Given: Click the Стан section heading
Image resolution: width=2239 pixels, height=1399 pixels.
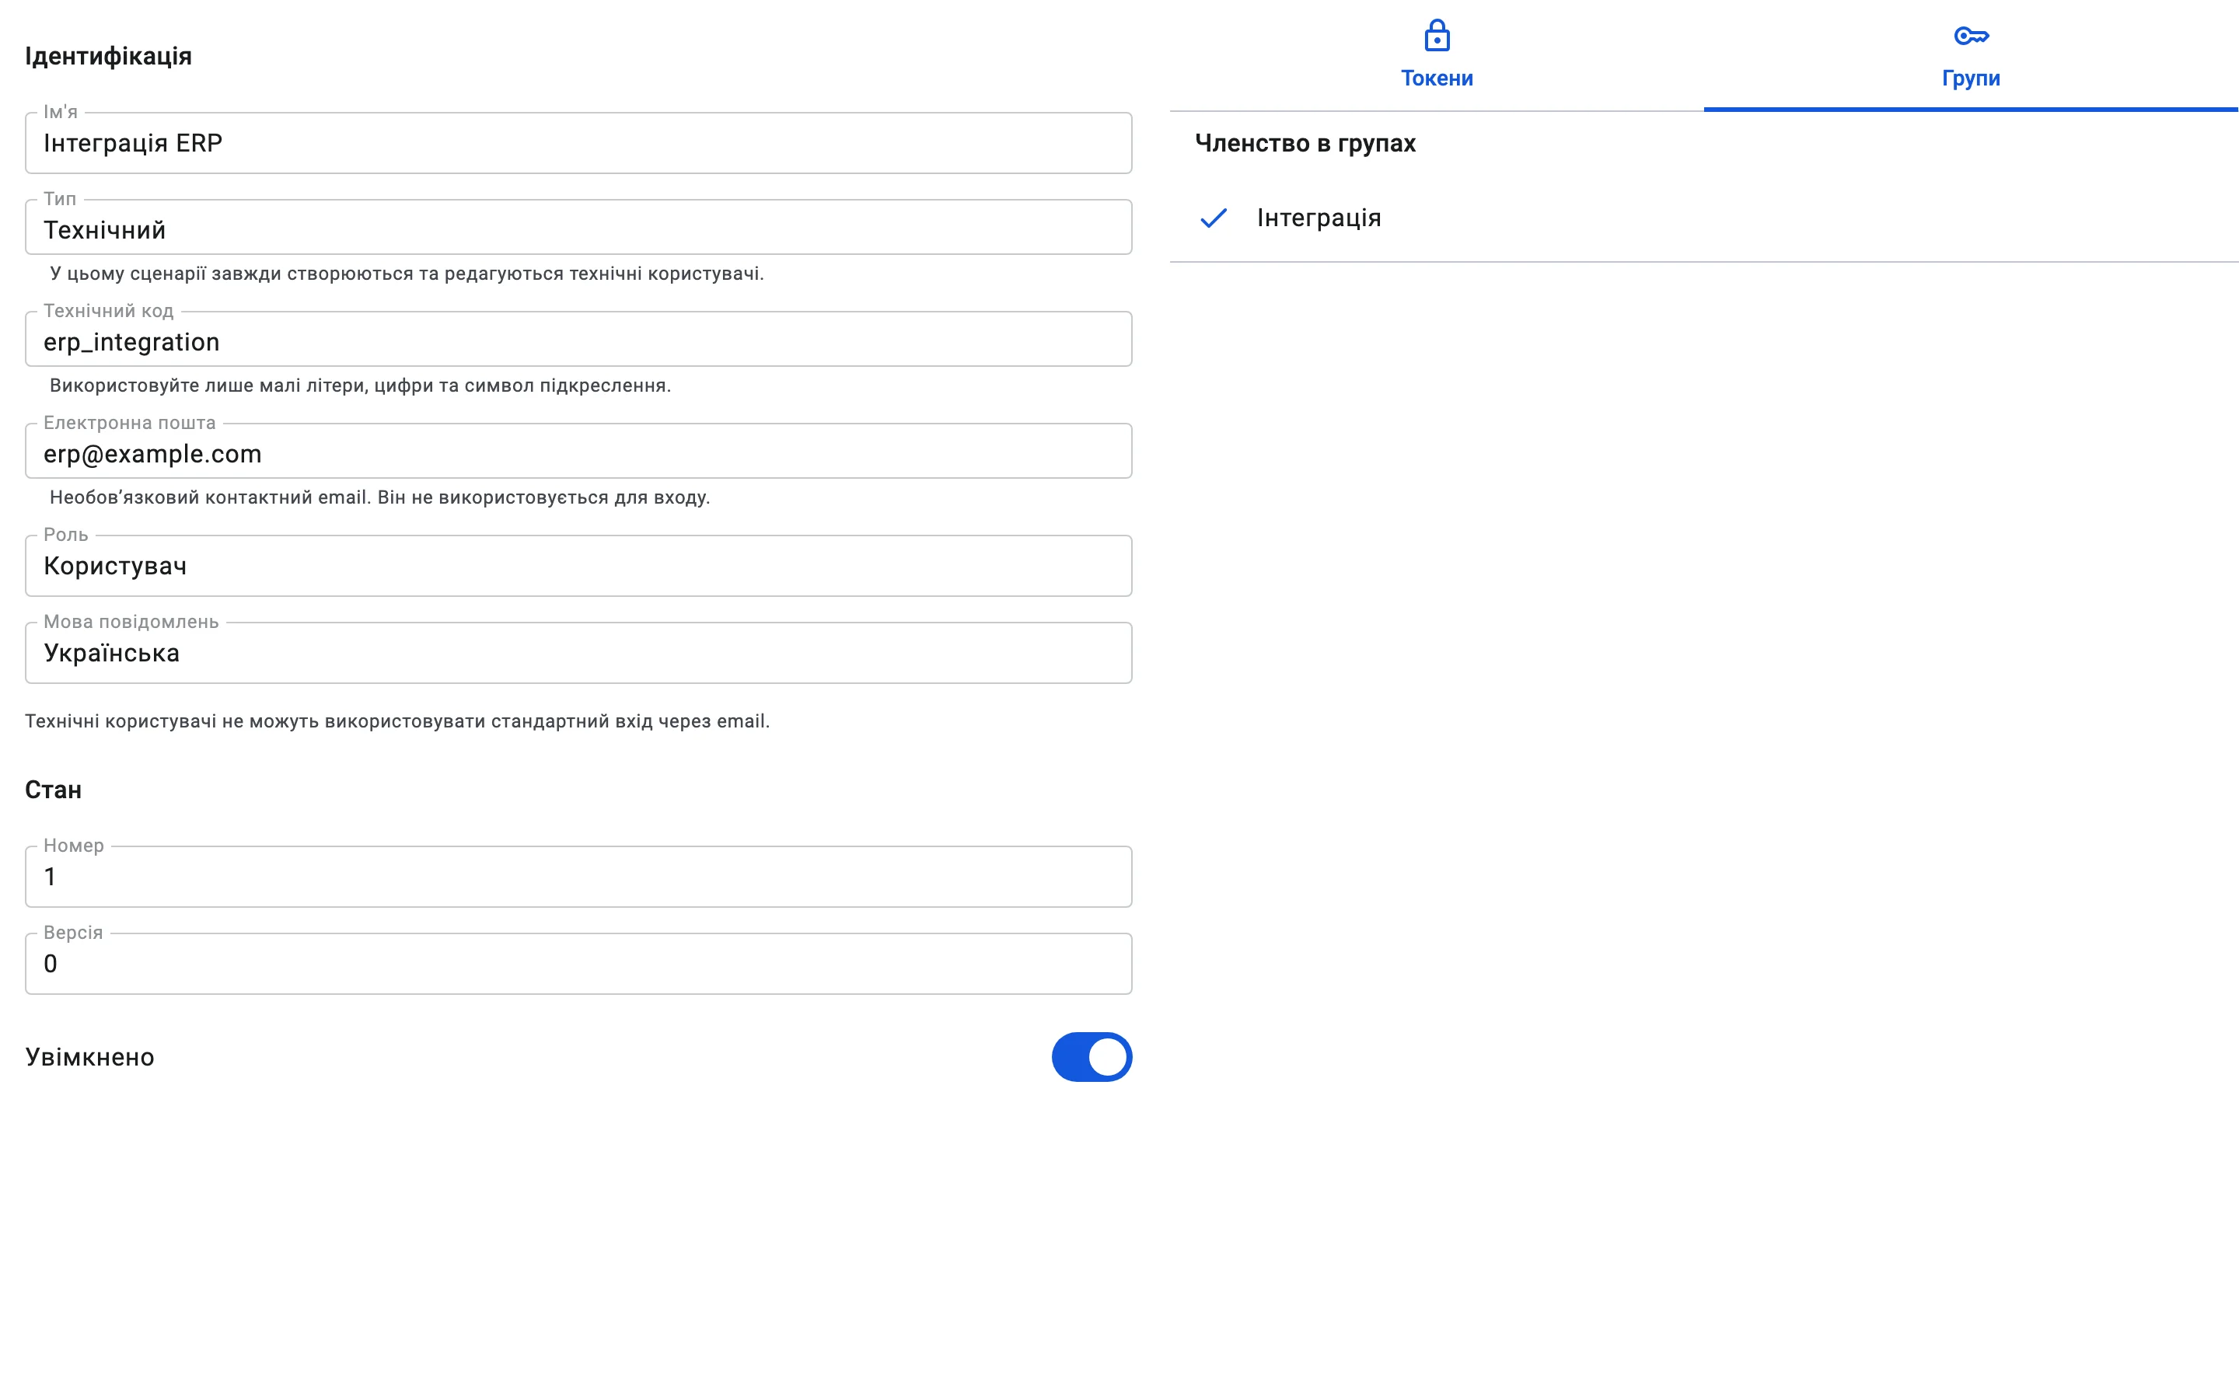Looking at the screenshot, I should (x=53, y=790).
